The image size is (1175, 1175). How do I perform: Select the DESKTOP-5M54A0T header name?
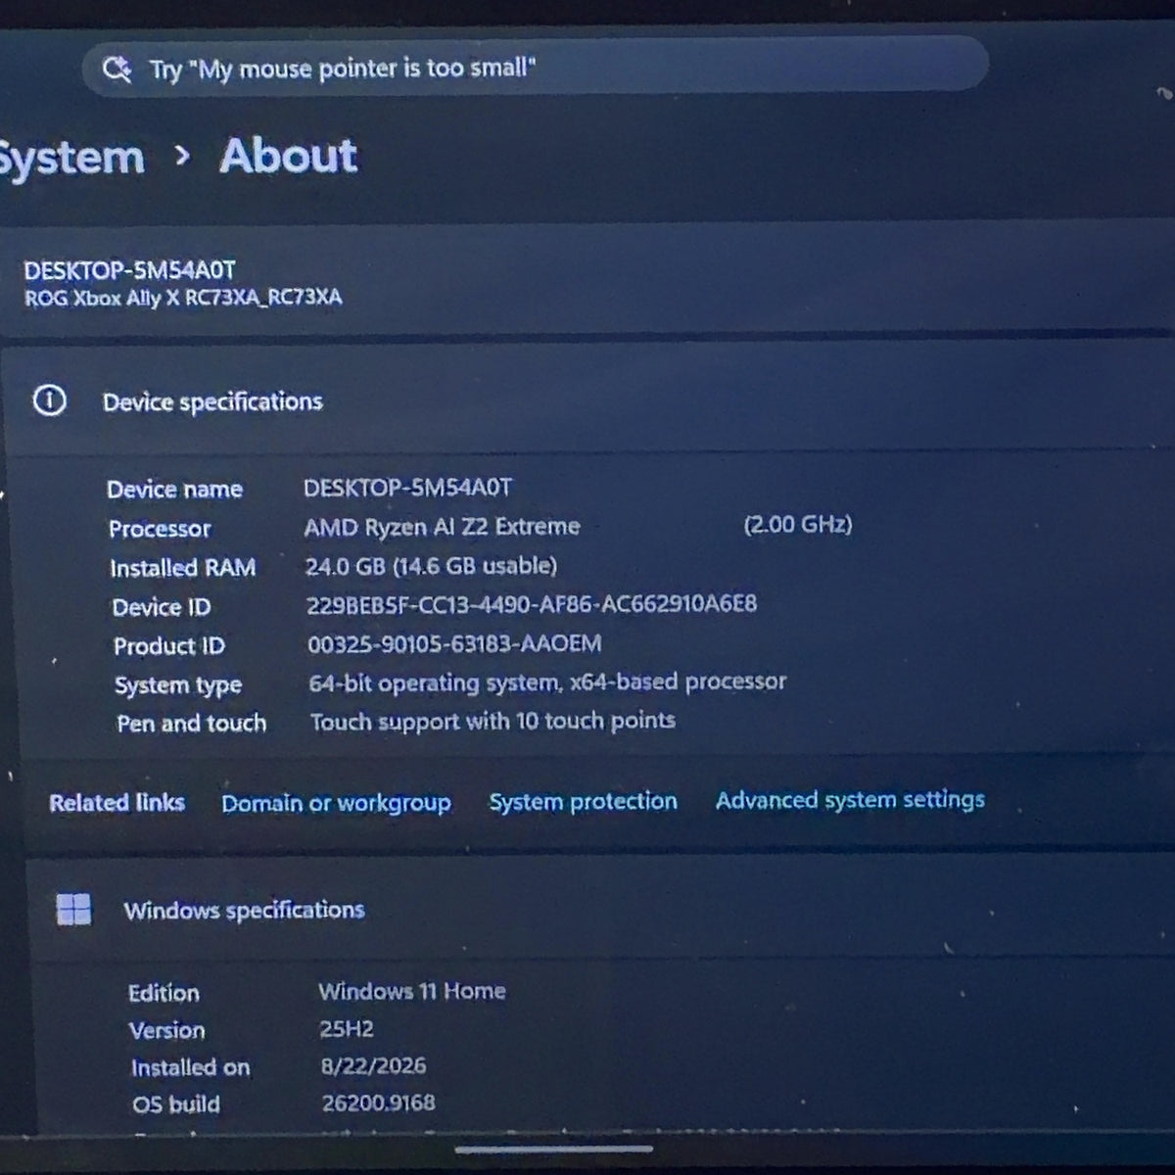click(129, 270)
